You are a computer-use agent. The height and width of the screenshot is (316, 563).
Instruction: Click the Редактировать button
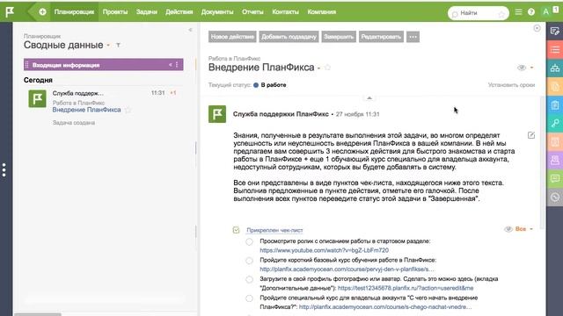click(381, 37)
